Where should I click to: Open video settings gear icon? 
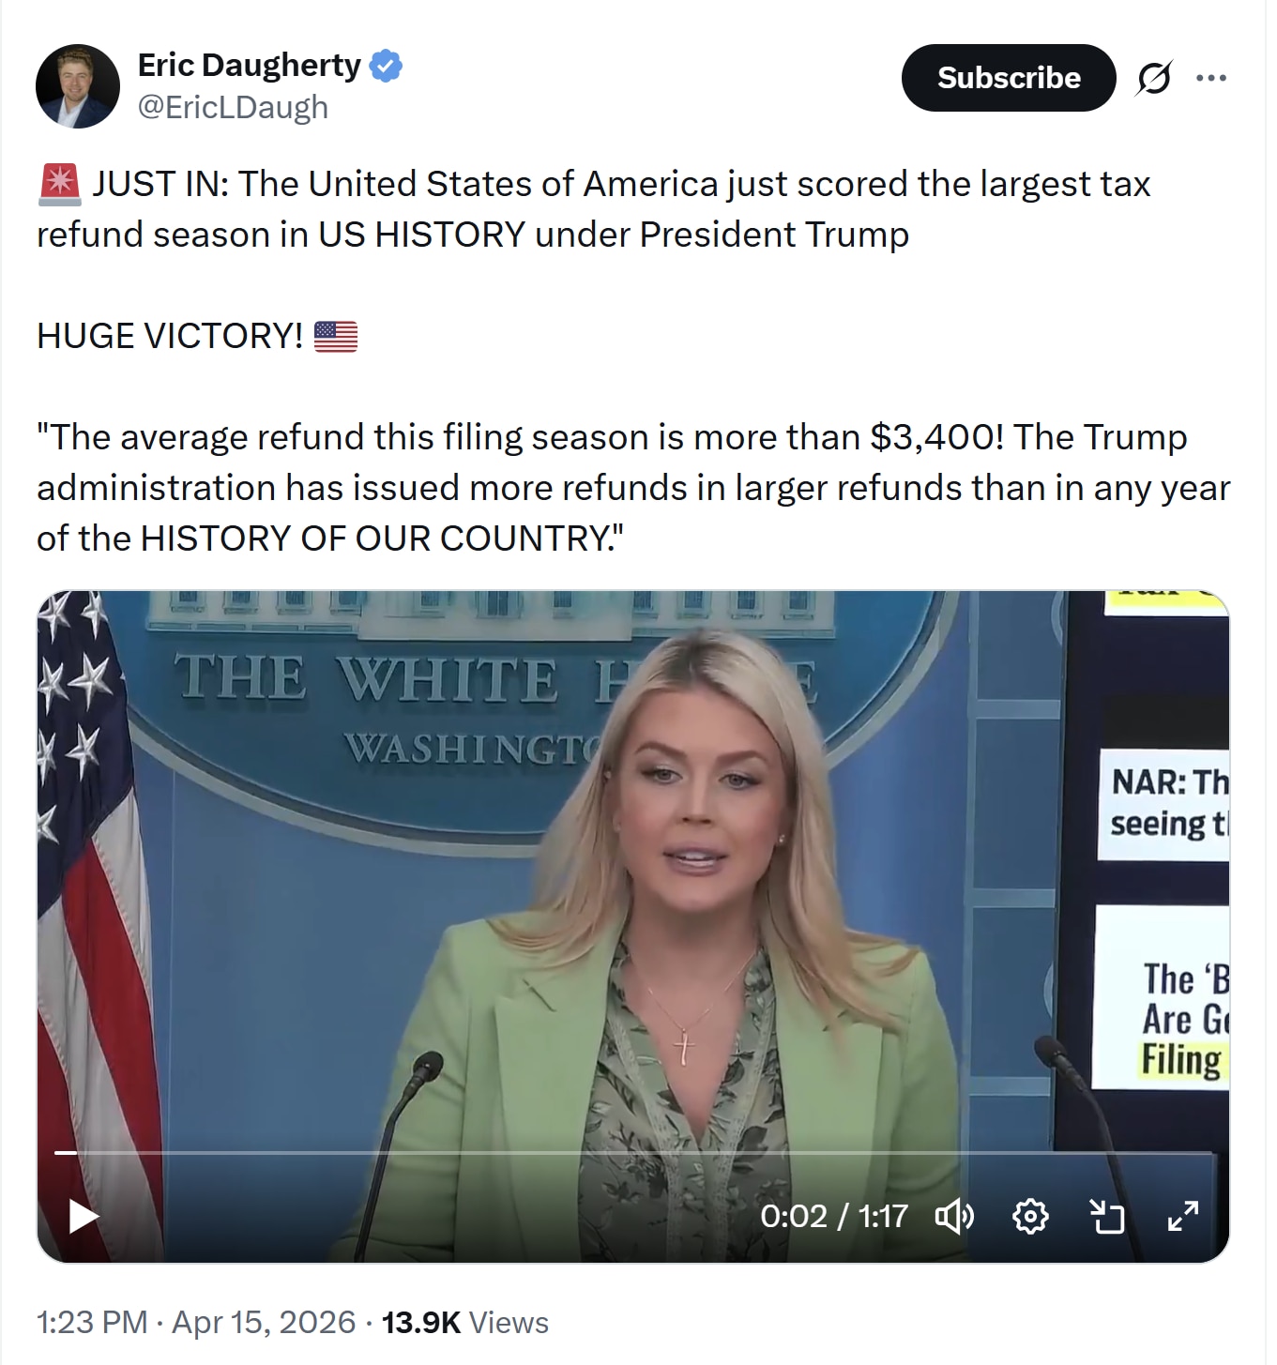click(1030, 1217)
